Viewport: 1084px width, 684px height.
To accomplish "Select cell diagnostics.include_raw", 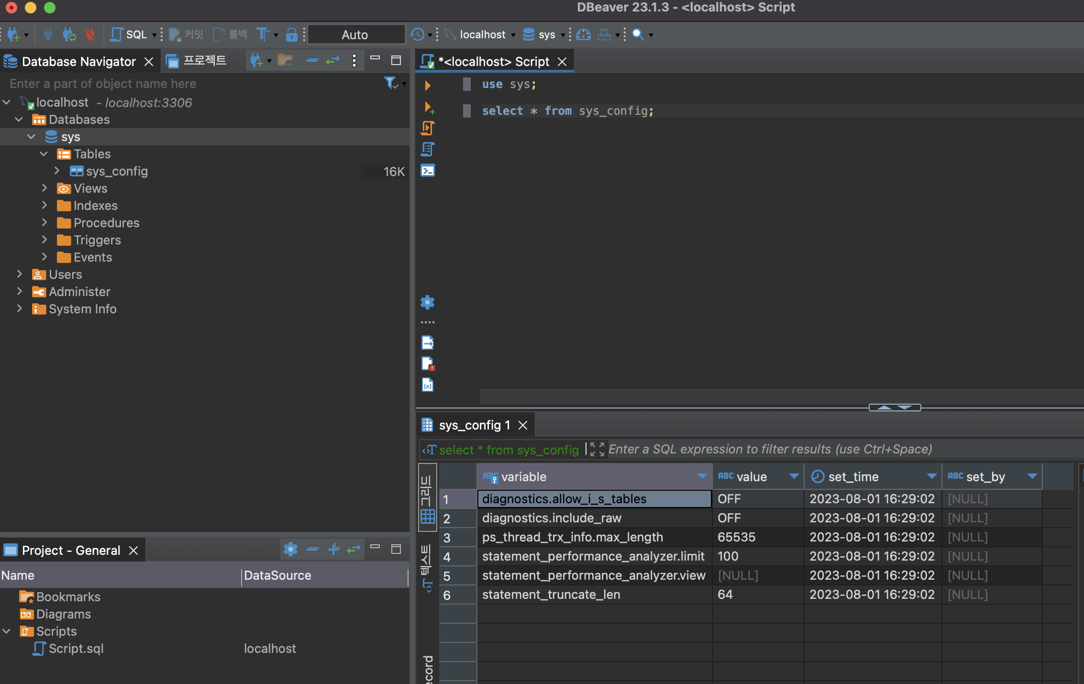I will [x=594, y=518].
